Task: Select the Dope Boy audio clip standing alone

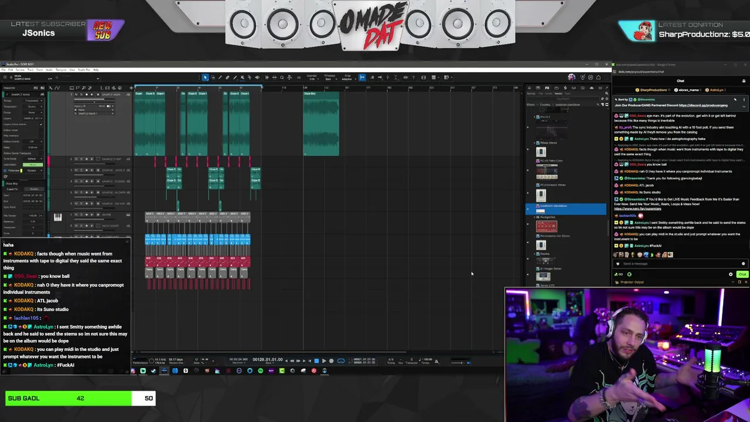Action: click(x=321, y=124)
